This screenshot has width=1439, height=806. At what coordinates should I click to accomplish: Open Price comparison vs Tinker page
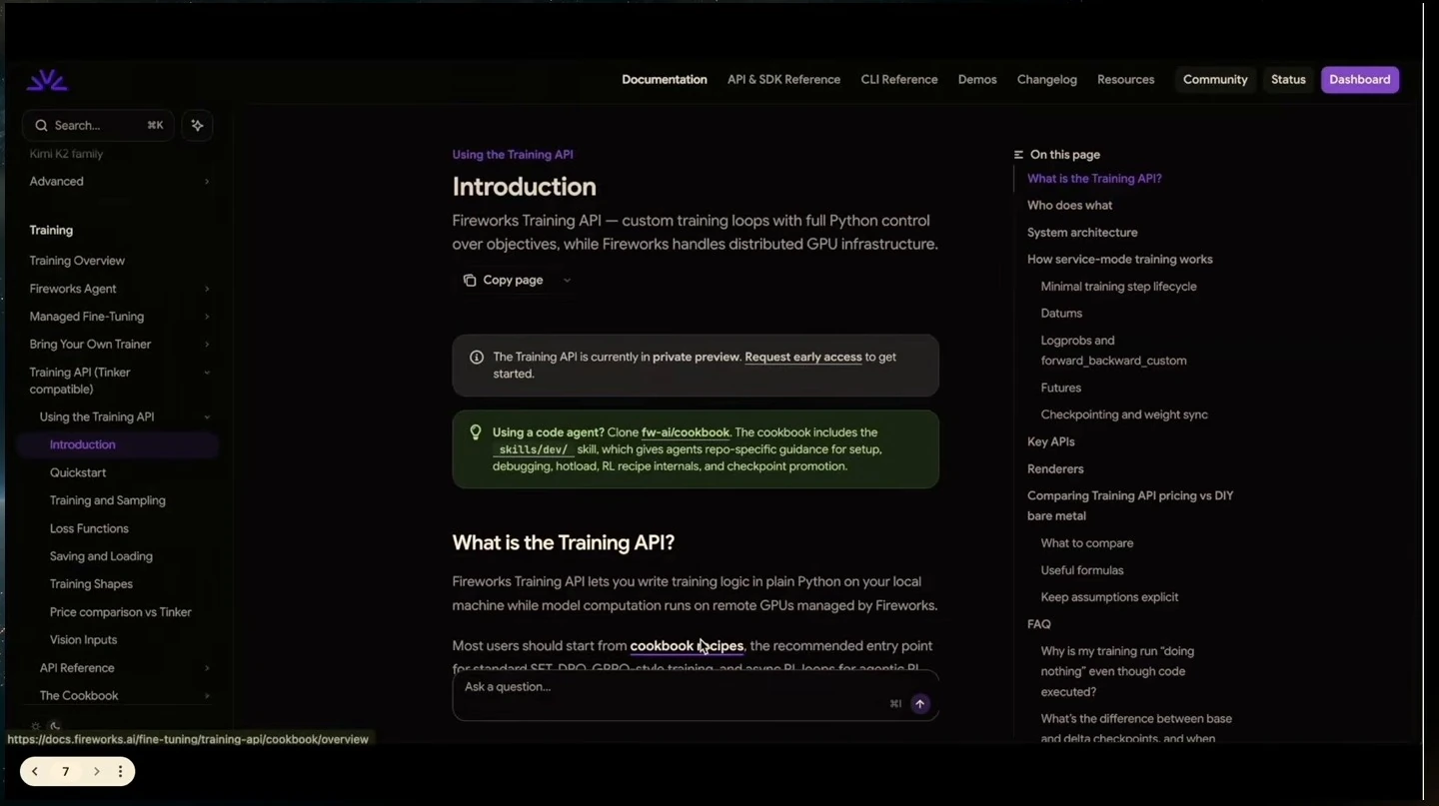click(121, 612)
